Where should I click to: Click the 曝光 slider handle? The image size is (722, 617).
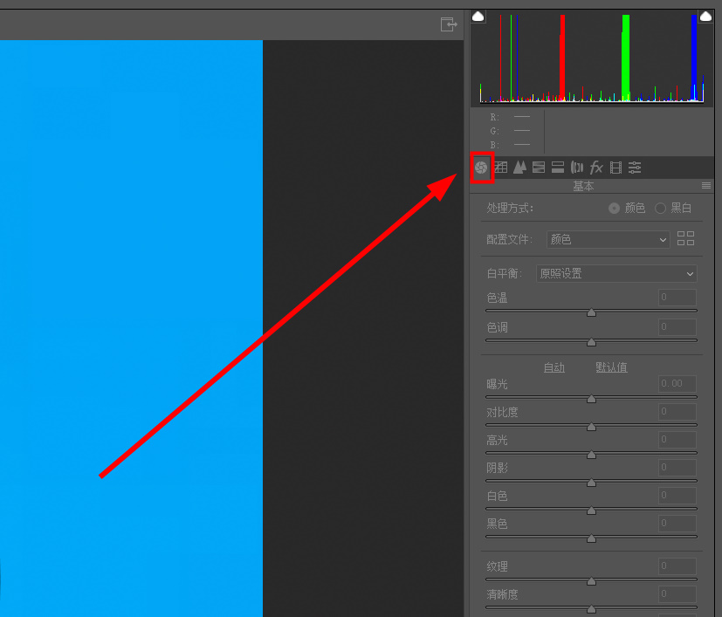591,399
